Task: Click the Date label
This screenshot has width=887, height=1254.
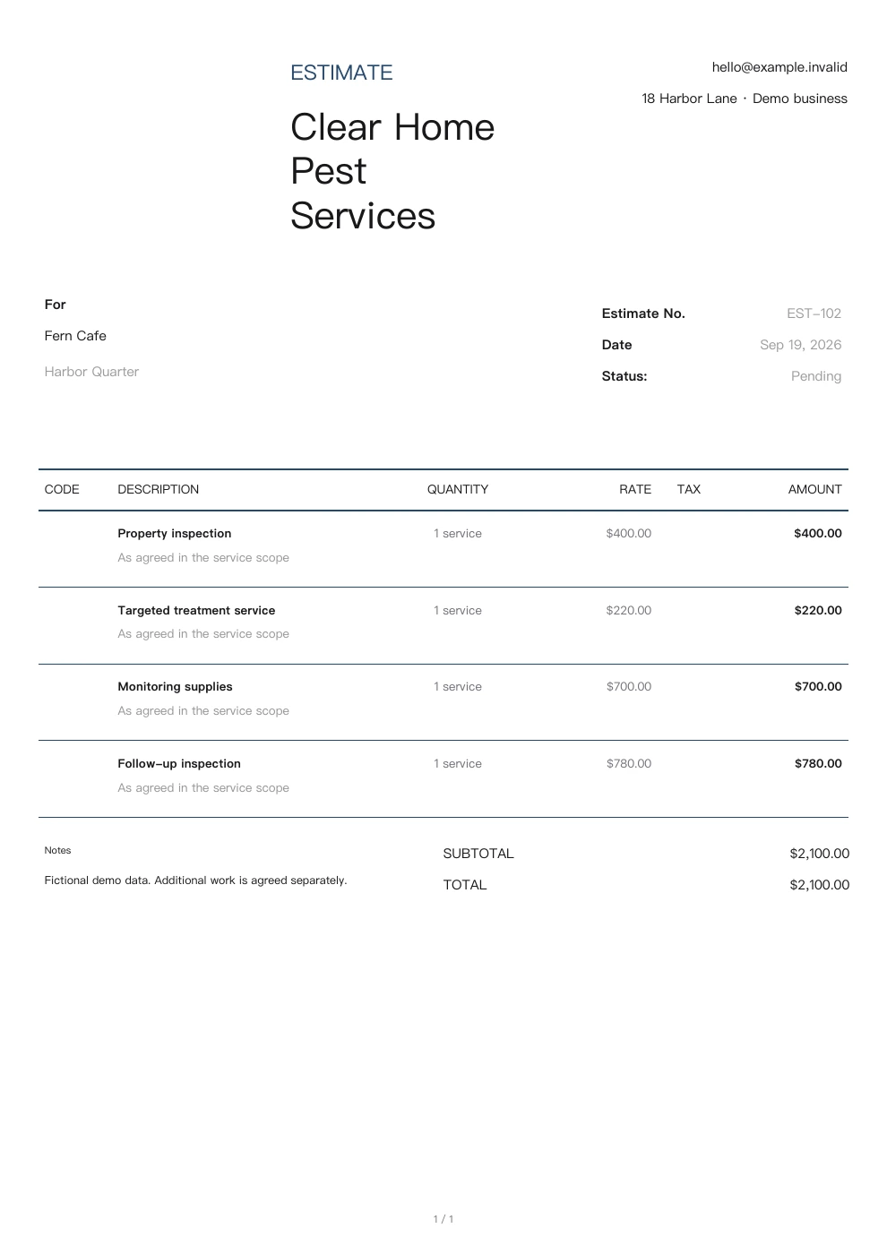Action: click(617, 345)
